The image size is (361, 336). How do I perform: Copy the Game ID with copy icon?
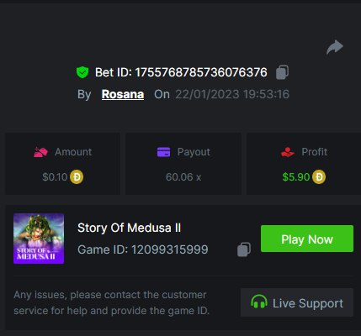pyautogui.click(x=244, y=249)
